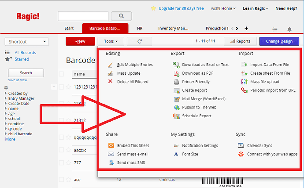Open the Shortcut dropdown
The width and height of the screenshot is (304, 188).
point(27,42)
